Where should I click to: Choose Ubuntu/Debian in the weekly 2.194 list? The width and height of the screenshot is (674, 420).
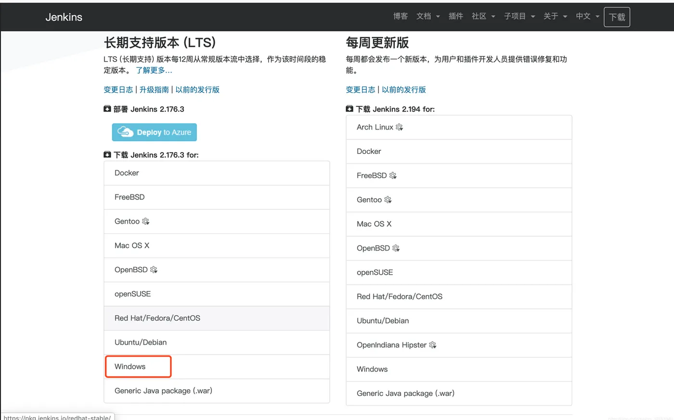tap(459, 321)
